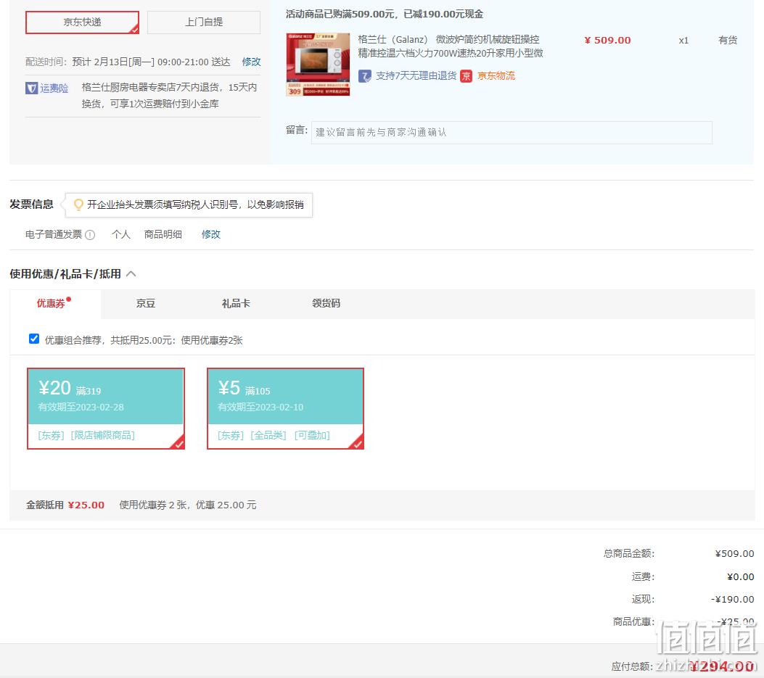The image size is (764, 678).
Task: Collapse the 使用优惠/礼品卡/抵用 section
Action: tap(131, 273)
